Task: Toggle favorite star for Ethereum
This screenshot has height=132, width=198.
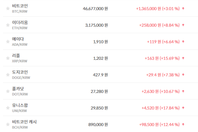Action: (x=8, y=25)
